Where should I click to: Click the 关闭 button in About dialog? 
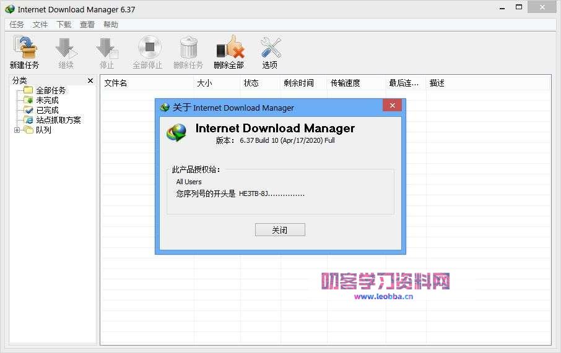click(x=280, y=230)
